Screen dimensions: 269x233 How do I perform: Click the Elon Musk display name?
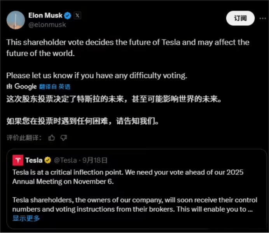pos(45,16)
